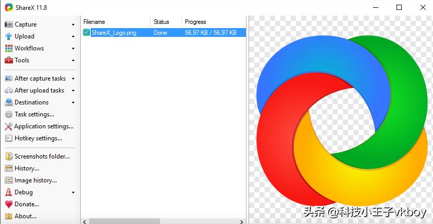Click the left scroll arrow of task list
This screenshot has width=433, height=224.
click(x=84, y=221)
